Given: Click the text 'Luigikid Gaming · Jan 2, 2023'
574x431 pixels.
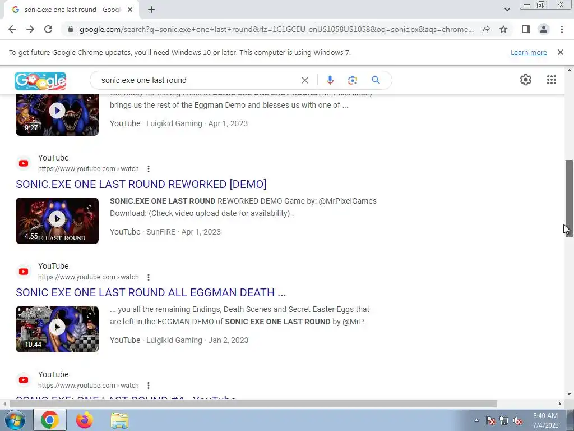Looking at the screenshot, I should click(x=197, y=341).
